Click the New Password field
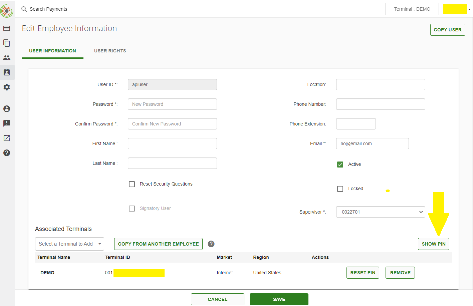473x306 pixels. [x=172, y=104]
